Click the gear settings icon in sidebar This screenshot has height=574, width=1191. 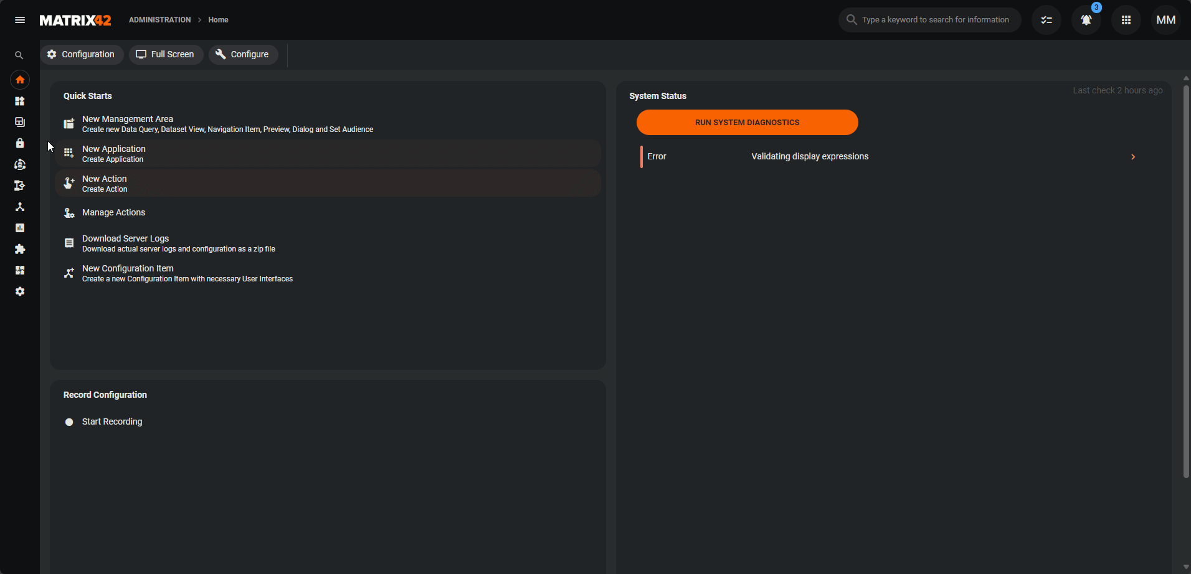[20, 291]
